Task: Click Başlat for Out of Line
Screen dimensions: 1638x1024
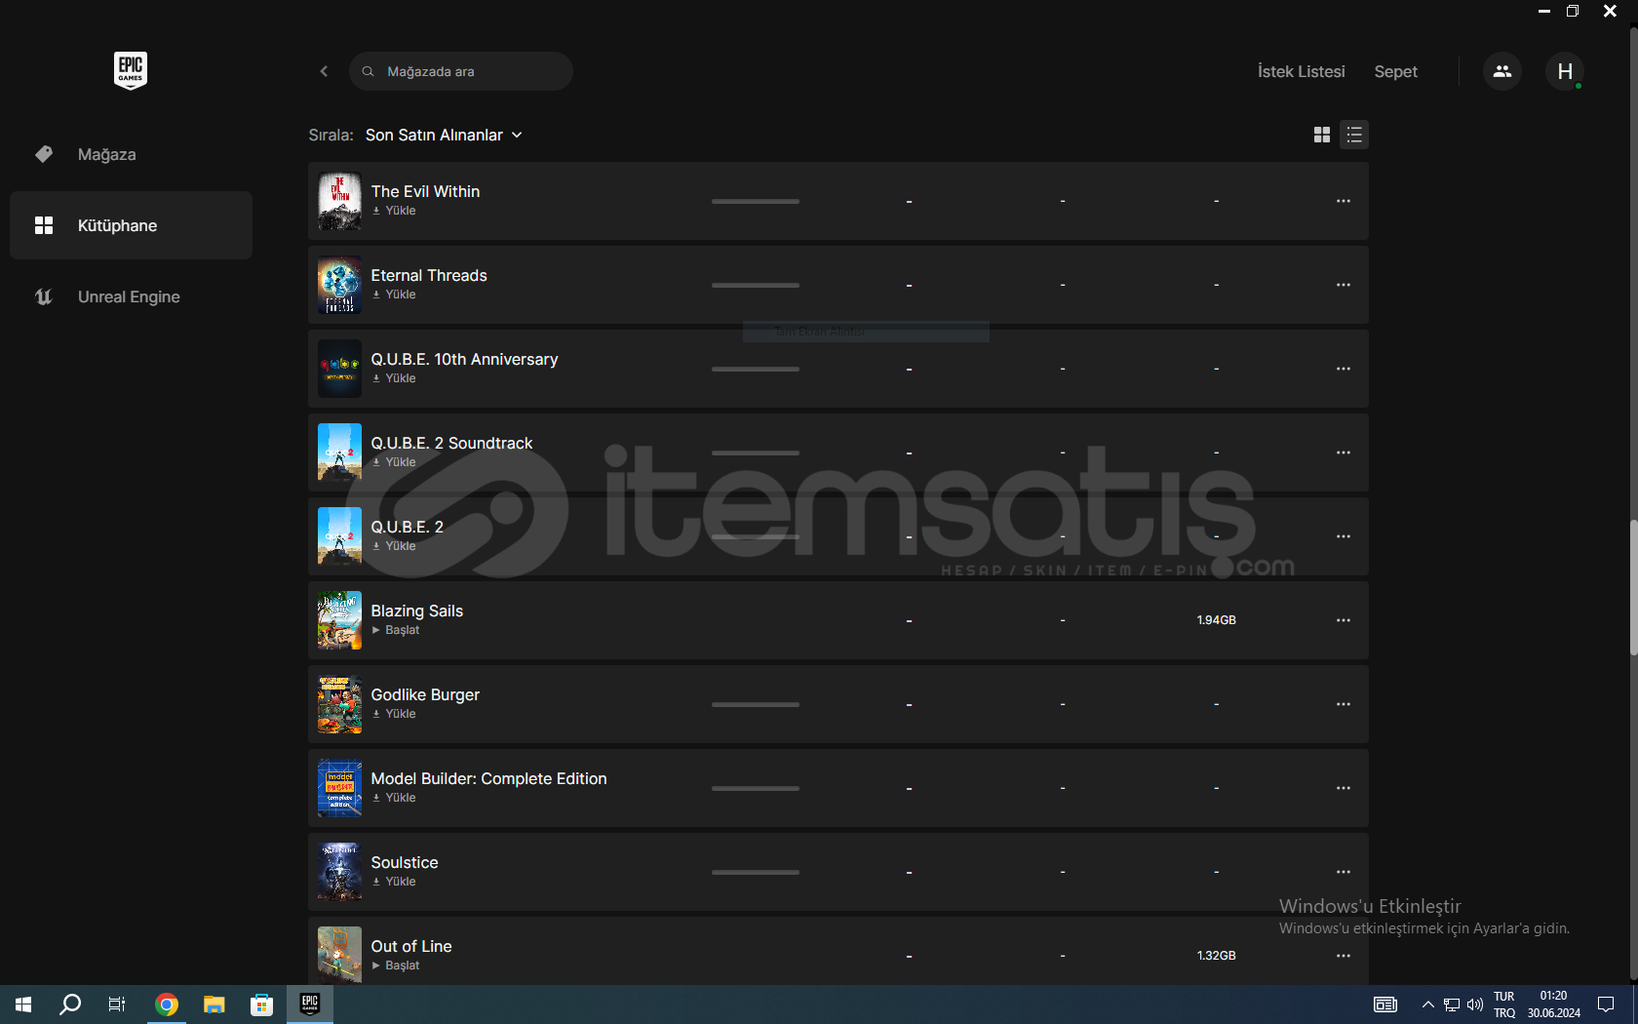Action: 396,965
